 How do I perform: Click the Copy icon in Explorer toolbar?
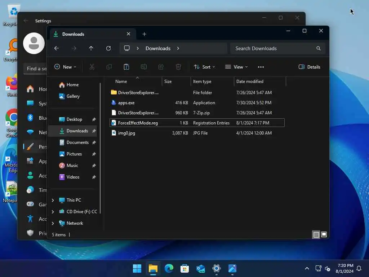[x=109, y=67]
